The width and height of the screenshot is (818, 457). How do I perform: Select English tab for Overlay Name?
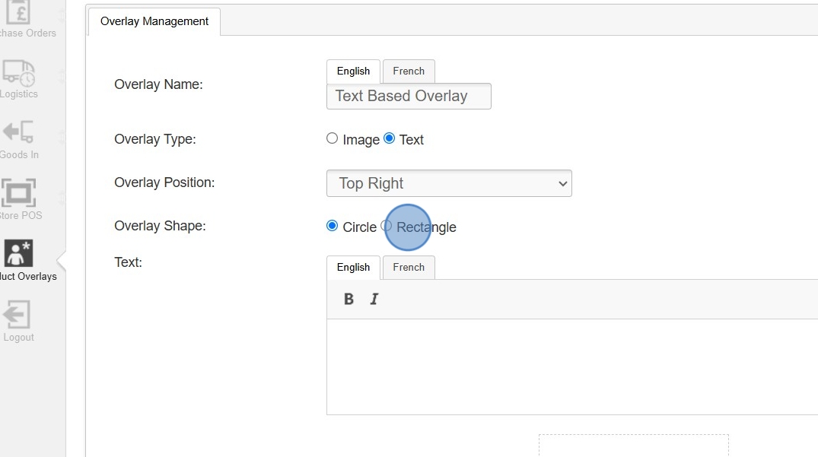click(353, 71)
